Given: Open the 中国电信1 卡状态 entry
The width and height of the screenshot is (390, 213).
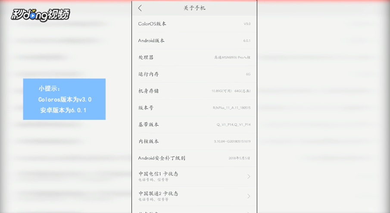Looking at the screenshot, I should click(194, 176).
